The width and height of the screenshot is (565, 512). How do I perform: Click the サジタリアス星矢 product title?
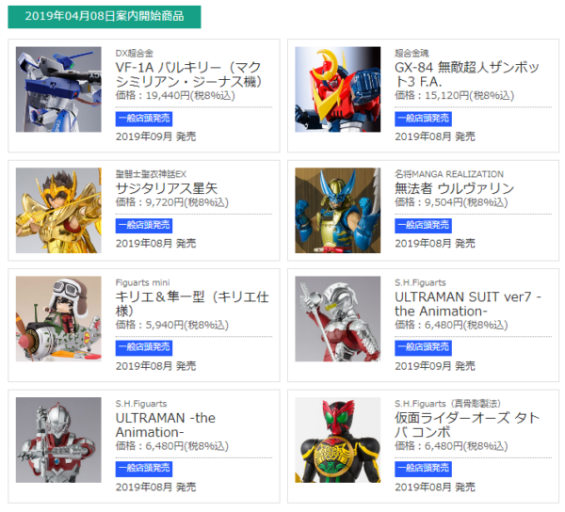coord(167,188)
